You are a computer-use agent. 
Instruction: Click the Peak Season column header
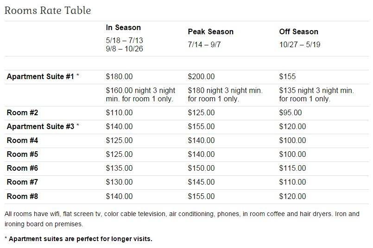coord(210,32)
